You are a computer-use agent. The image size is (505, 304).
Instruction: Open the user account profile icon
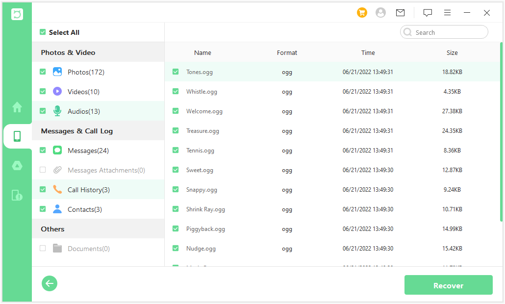(x=380, y=13)
